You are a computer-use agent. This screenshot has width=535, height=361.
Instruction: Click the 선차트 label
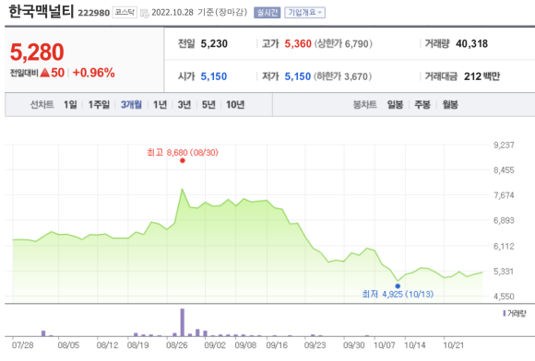click(42, 105)
